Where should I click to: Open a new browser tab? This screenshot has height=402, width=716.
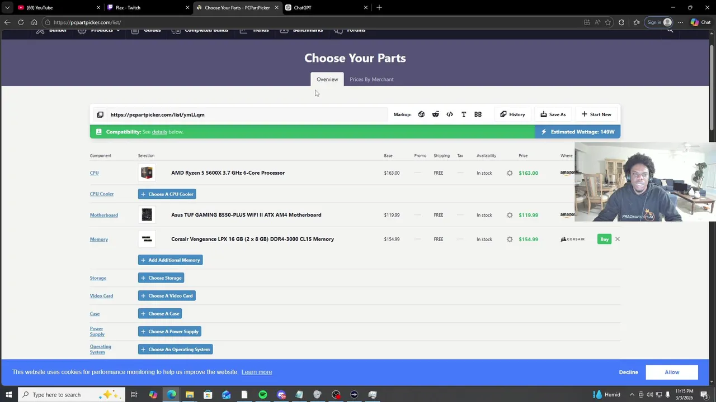(x=379, y=7)
